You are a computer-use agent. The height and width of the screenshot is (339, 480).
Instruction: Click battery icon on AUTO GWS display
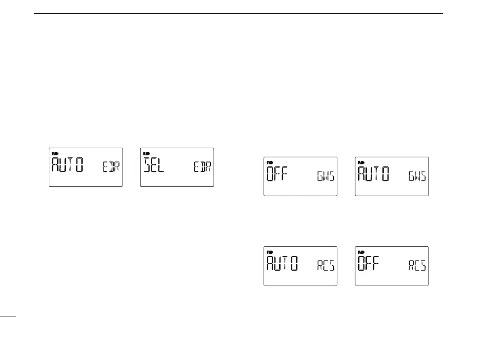point(360,163)
